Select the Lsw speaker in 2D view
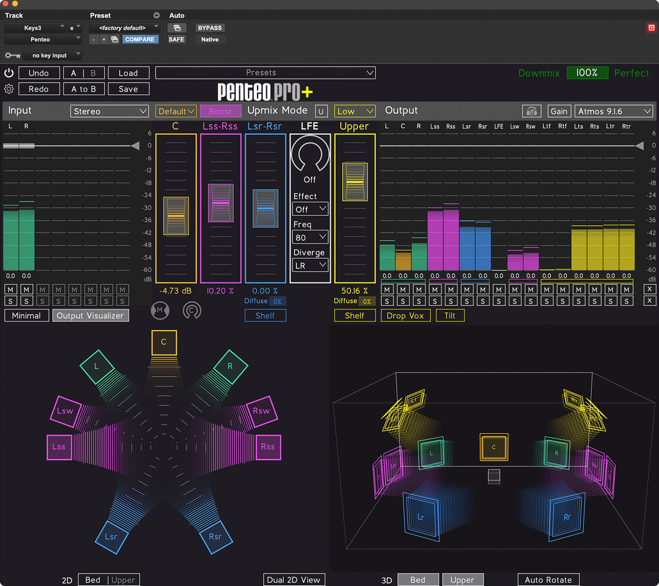 [x=65, y=411]
